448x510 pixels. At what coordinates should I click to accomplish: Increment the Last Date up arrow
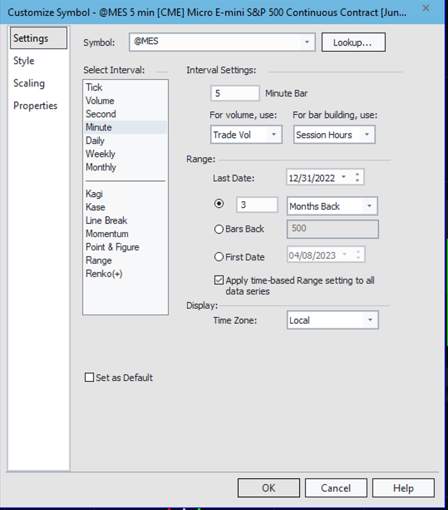(357, 174)
